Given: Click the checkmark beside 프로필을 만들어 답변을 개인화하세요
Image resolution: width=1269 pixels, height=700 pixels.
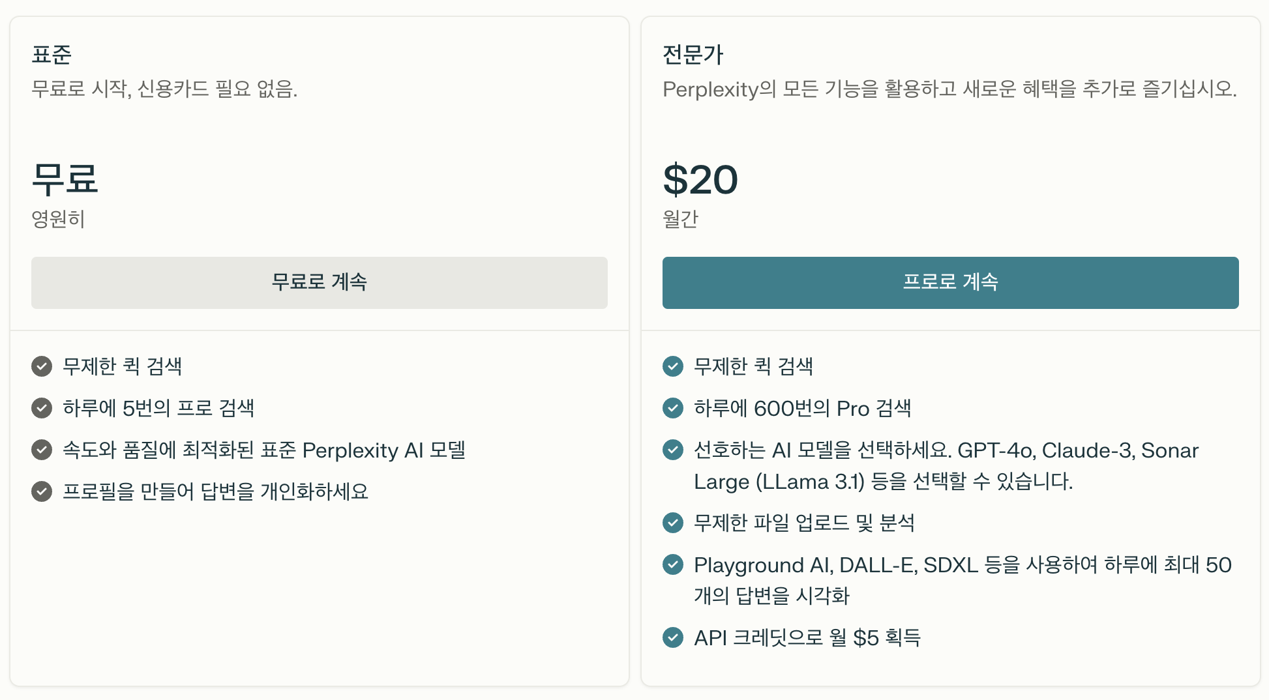Looking at the screenshot, I should coord(42,492).
